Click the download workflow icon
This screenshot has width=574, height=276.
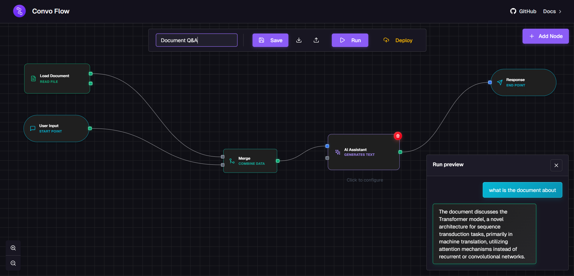pyautogui.click(x=299, y=40)
